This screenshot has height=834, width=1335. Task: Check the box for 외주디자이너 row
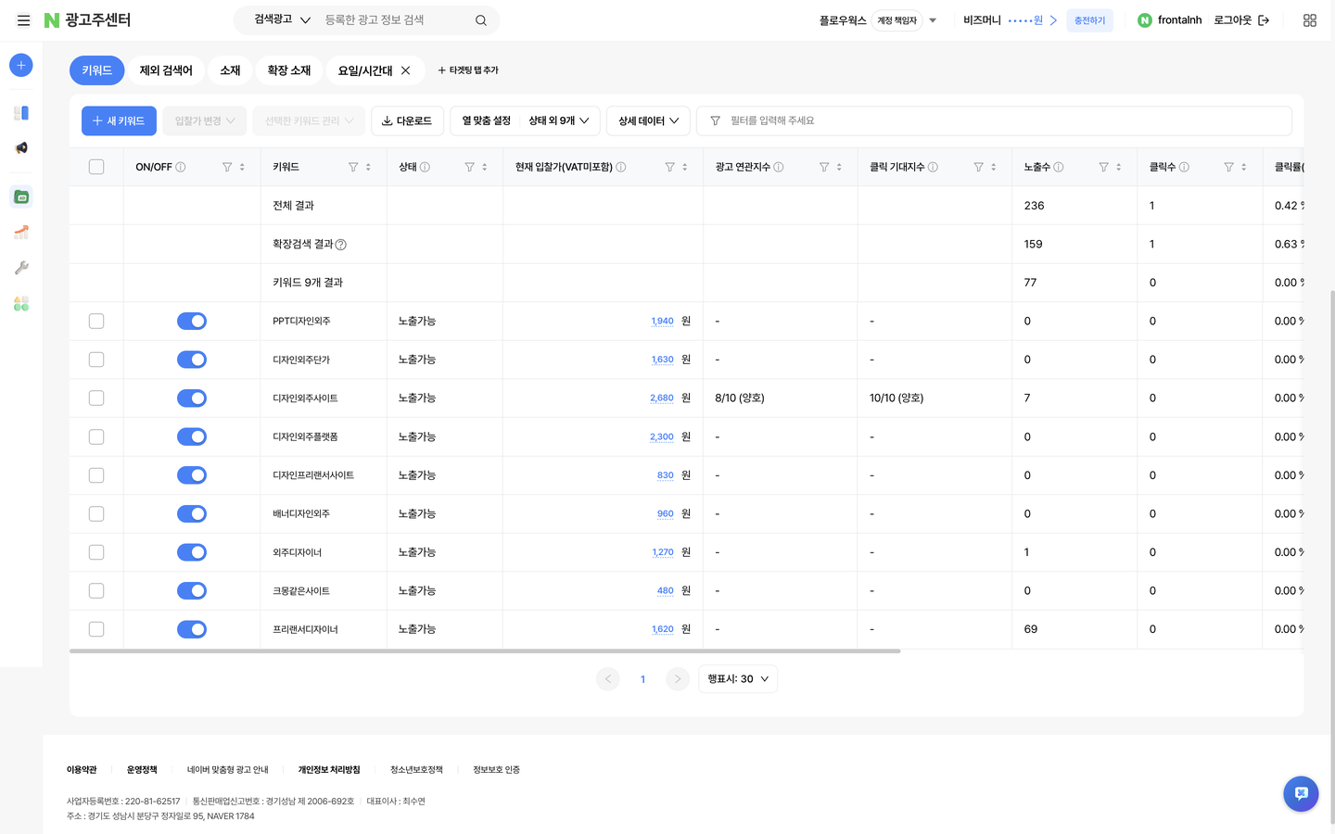click(96, 552)
